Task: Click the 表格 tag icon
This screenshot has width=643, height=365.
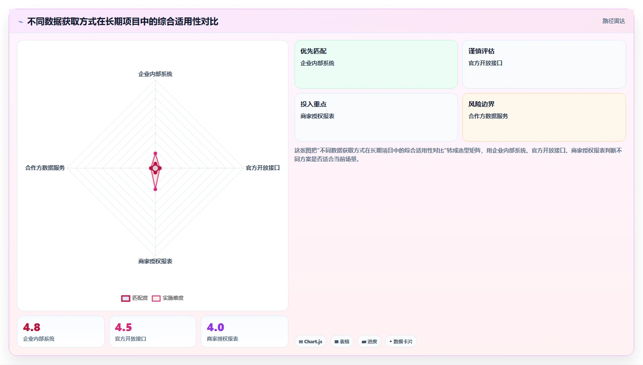Action: pyautogui.click(x=337, y=342)
